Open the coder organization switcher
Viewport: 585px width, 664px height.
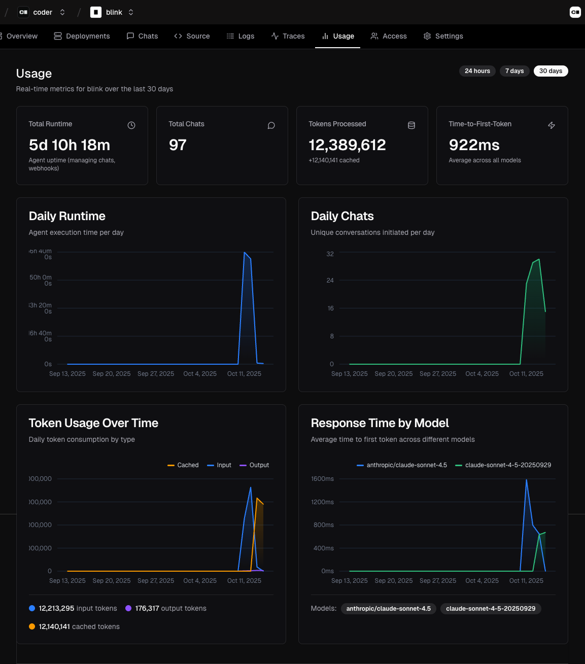(62, 12)
